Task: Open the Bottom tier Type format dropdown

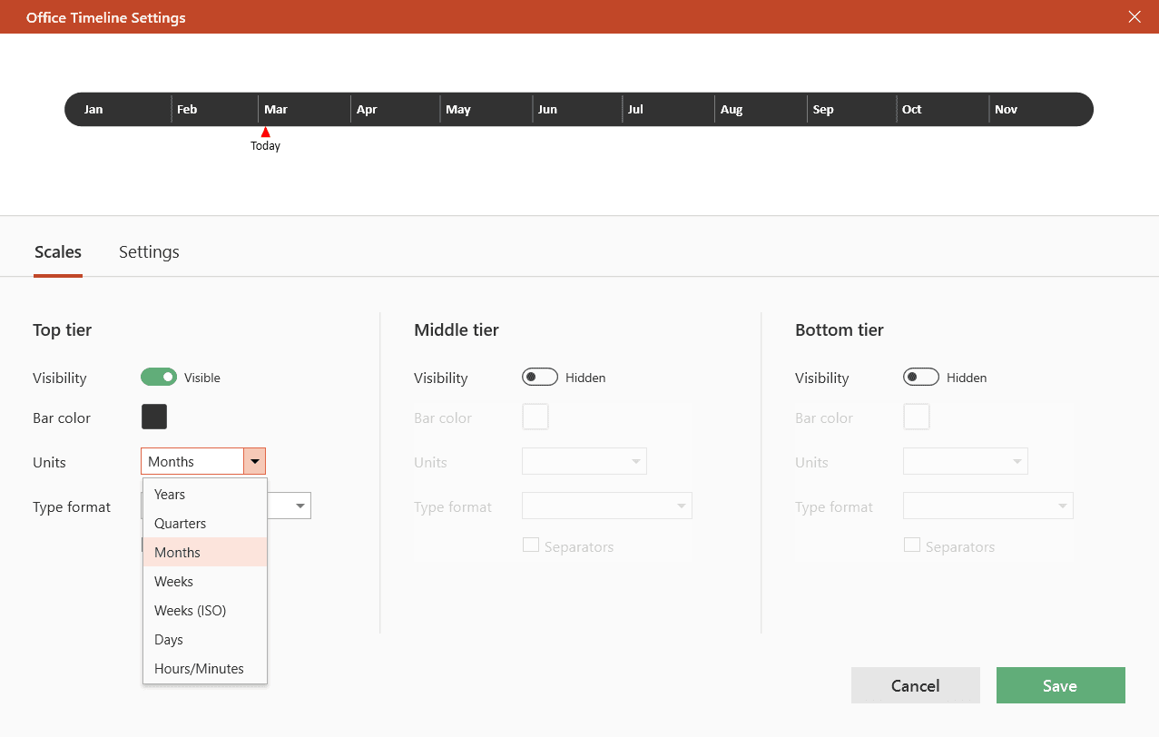Action: 988,506
